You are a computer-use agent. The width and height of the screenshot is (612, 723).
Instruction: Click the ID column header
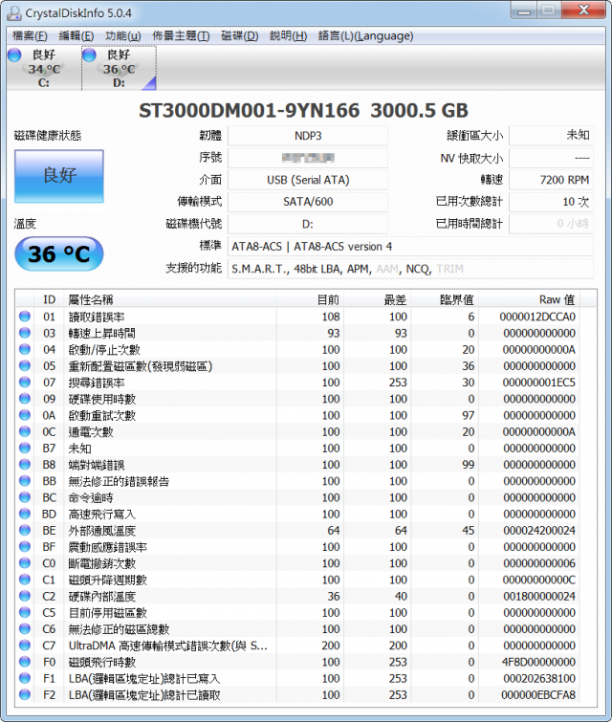pos(50,299)
